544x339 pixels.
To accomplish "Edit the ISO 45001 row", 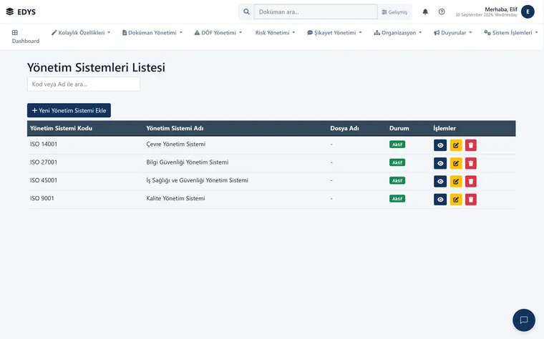I will click(x=456, y=181).
